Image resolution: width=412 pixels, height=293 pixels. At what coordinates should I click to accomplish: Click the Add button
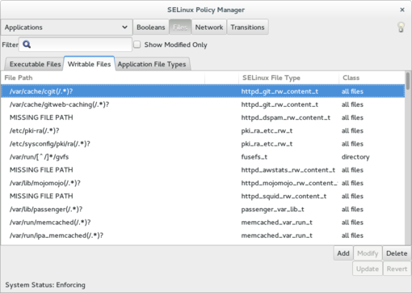(x=343, y=253)
